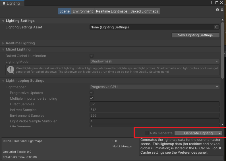Click the Indirect Samples value field
Screen dimensions: 226x161
tap(154, 110)
